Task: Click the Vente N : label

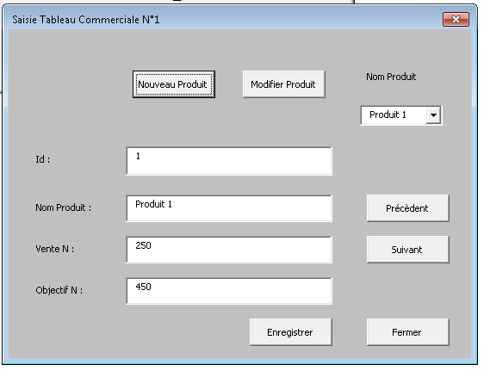Action: tap(54, 249)
